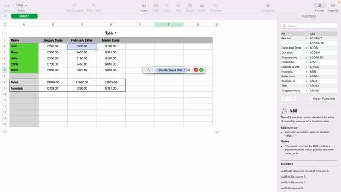Add a Comment from toolbar
This screenshot has height=192, width=341.
tap(216, 5)
